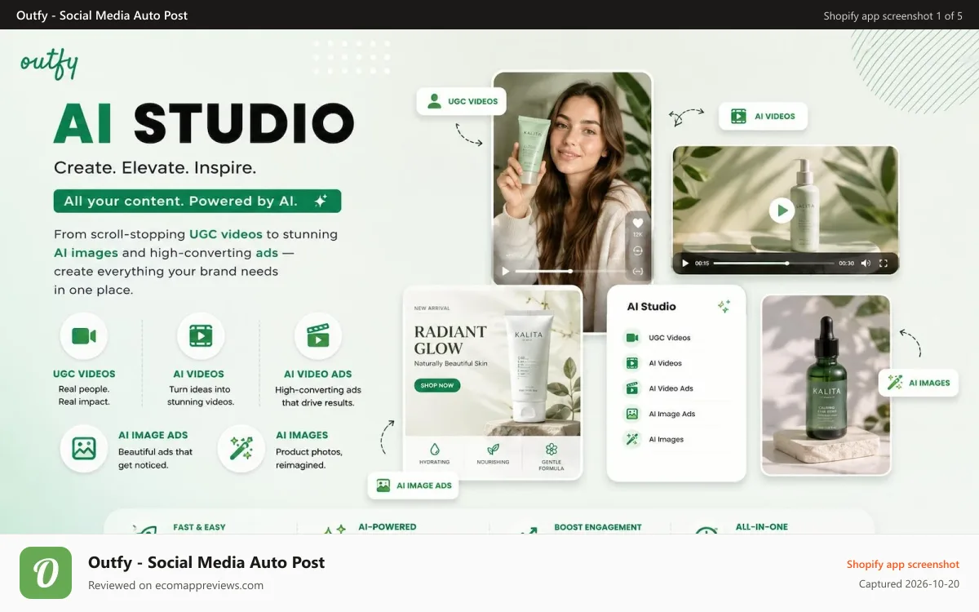Click 'BOOST ENGAGEMENT' label

(x=598, y=527)
